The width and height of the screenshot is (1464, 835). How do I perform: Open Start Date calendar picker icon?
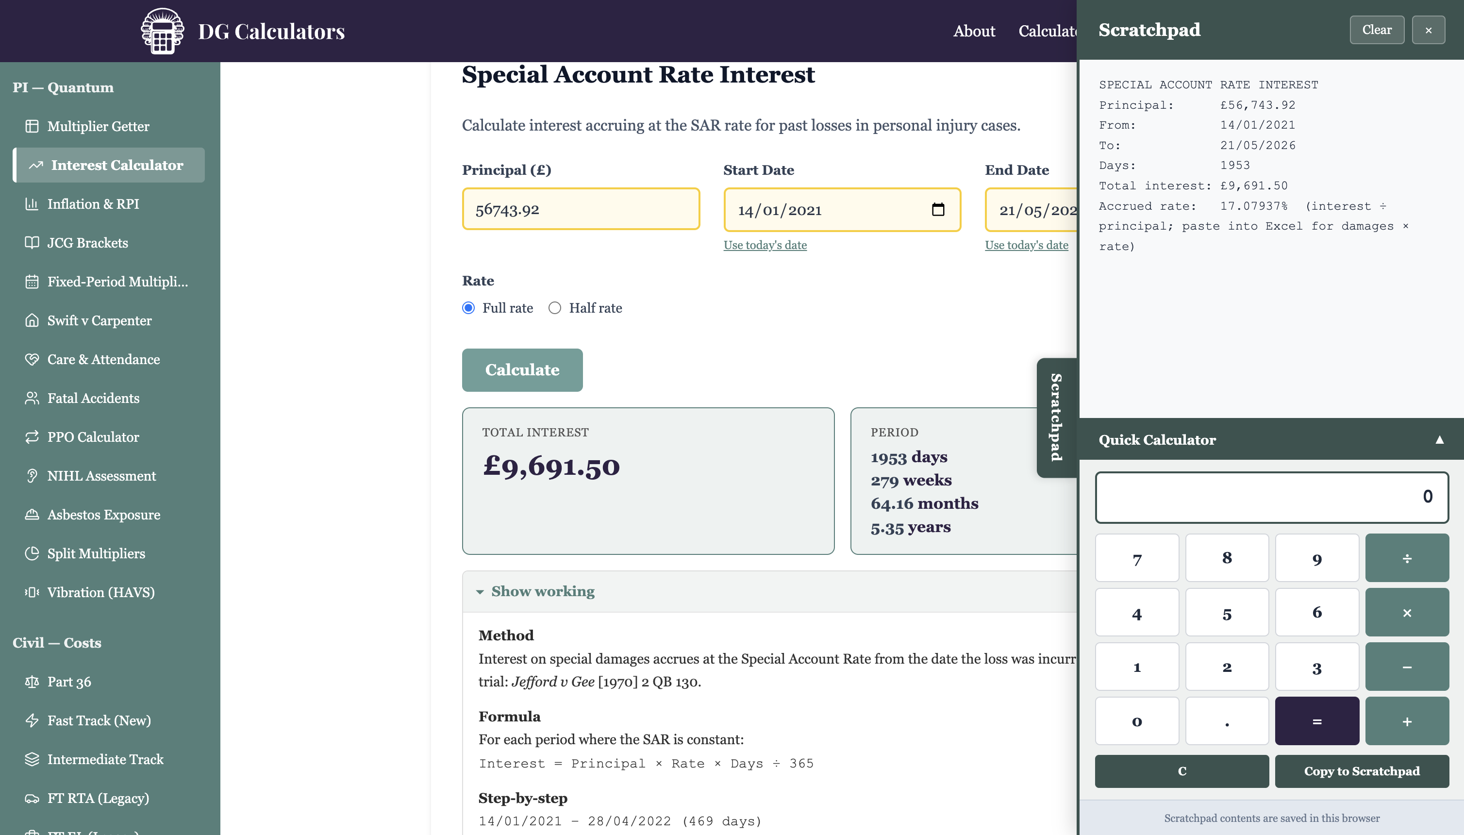pos(938,209)
